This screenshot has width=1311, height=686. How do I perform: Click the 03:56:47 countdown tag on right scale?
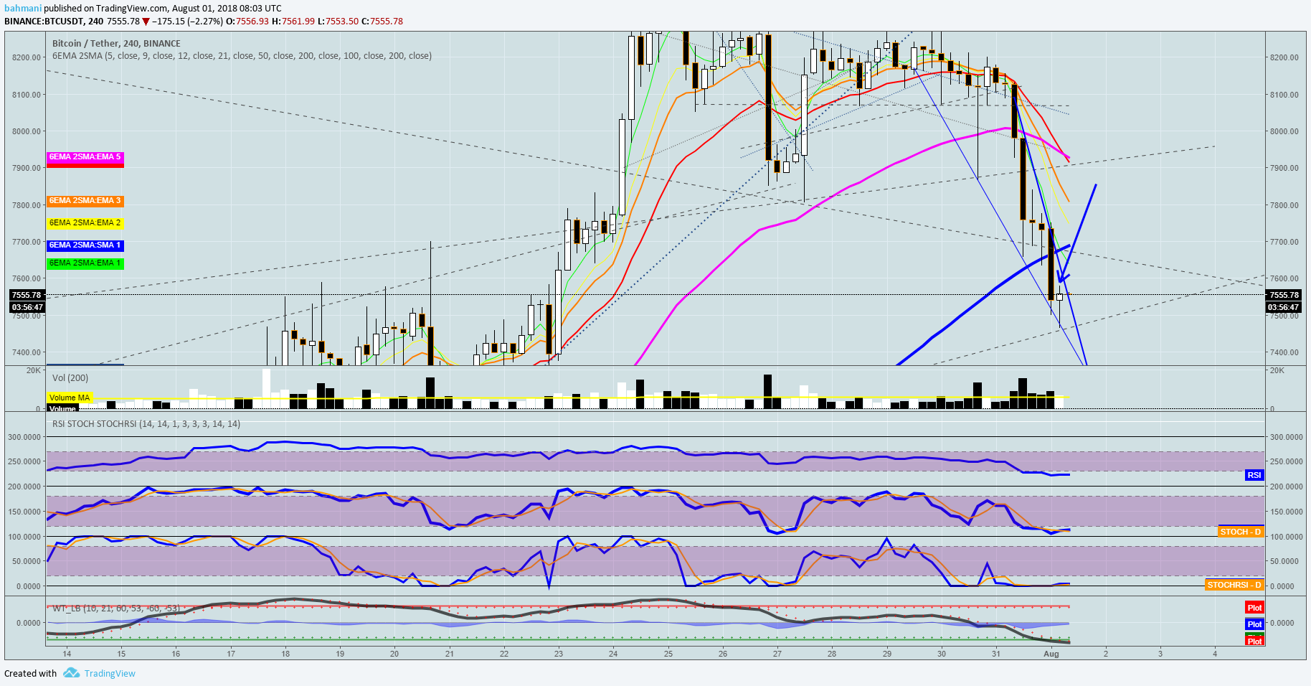click(1284, 307)
